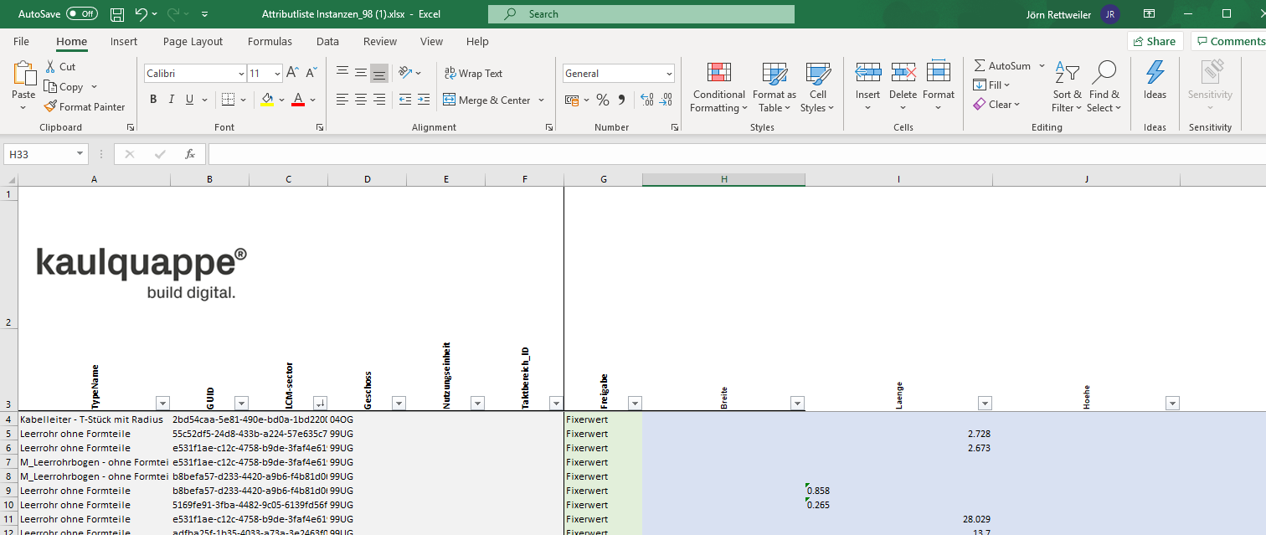Screen dimensions: 1266x535
Task: Toggle Bold formatting
Action: coord(153,100)
